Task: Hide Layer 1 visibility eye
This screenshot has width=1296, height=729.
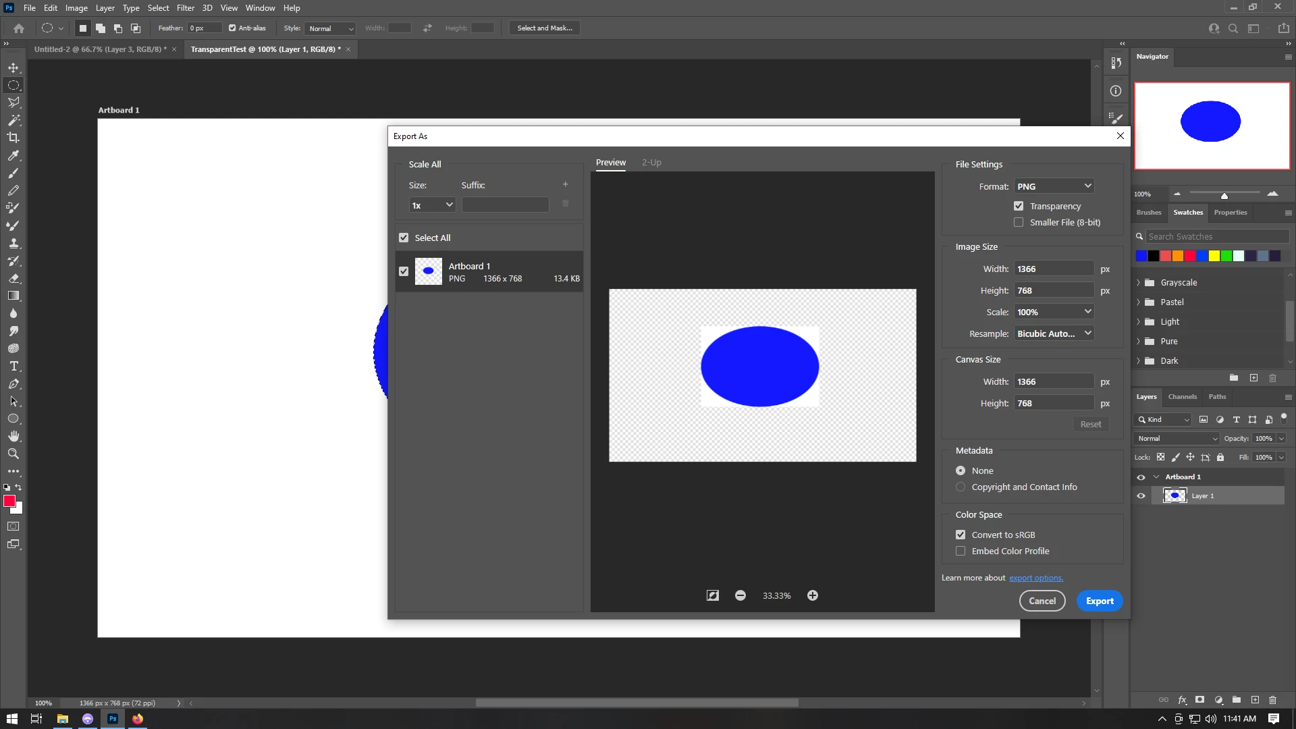Action: [1141, 496]
